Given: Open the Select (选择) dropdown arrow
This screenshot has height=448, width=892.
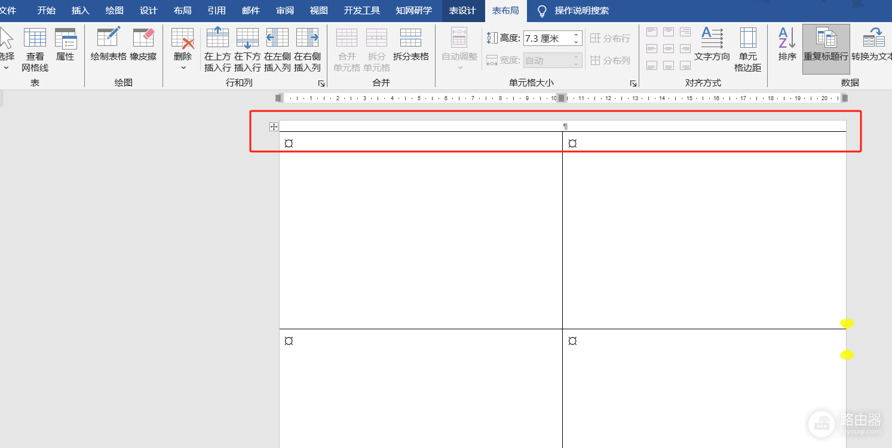Looking at the screenshot, I should pyautogui.click(x=7, y=67).
